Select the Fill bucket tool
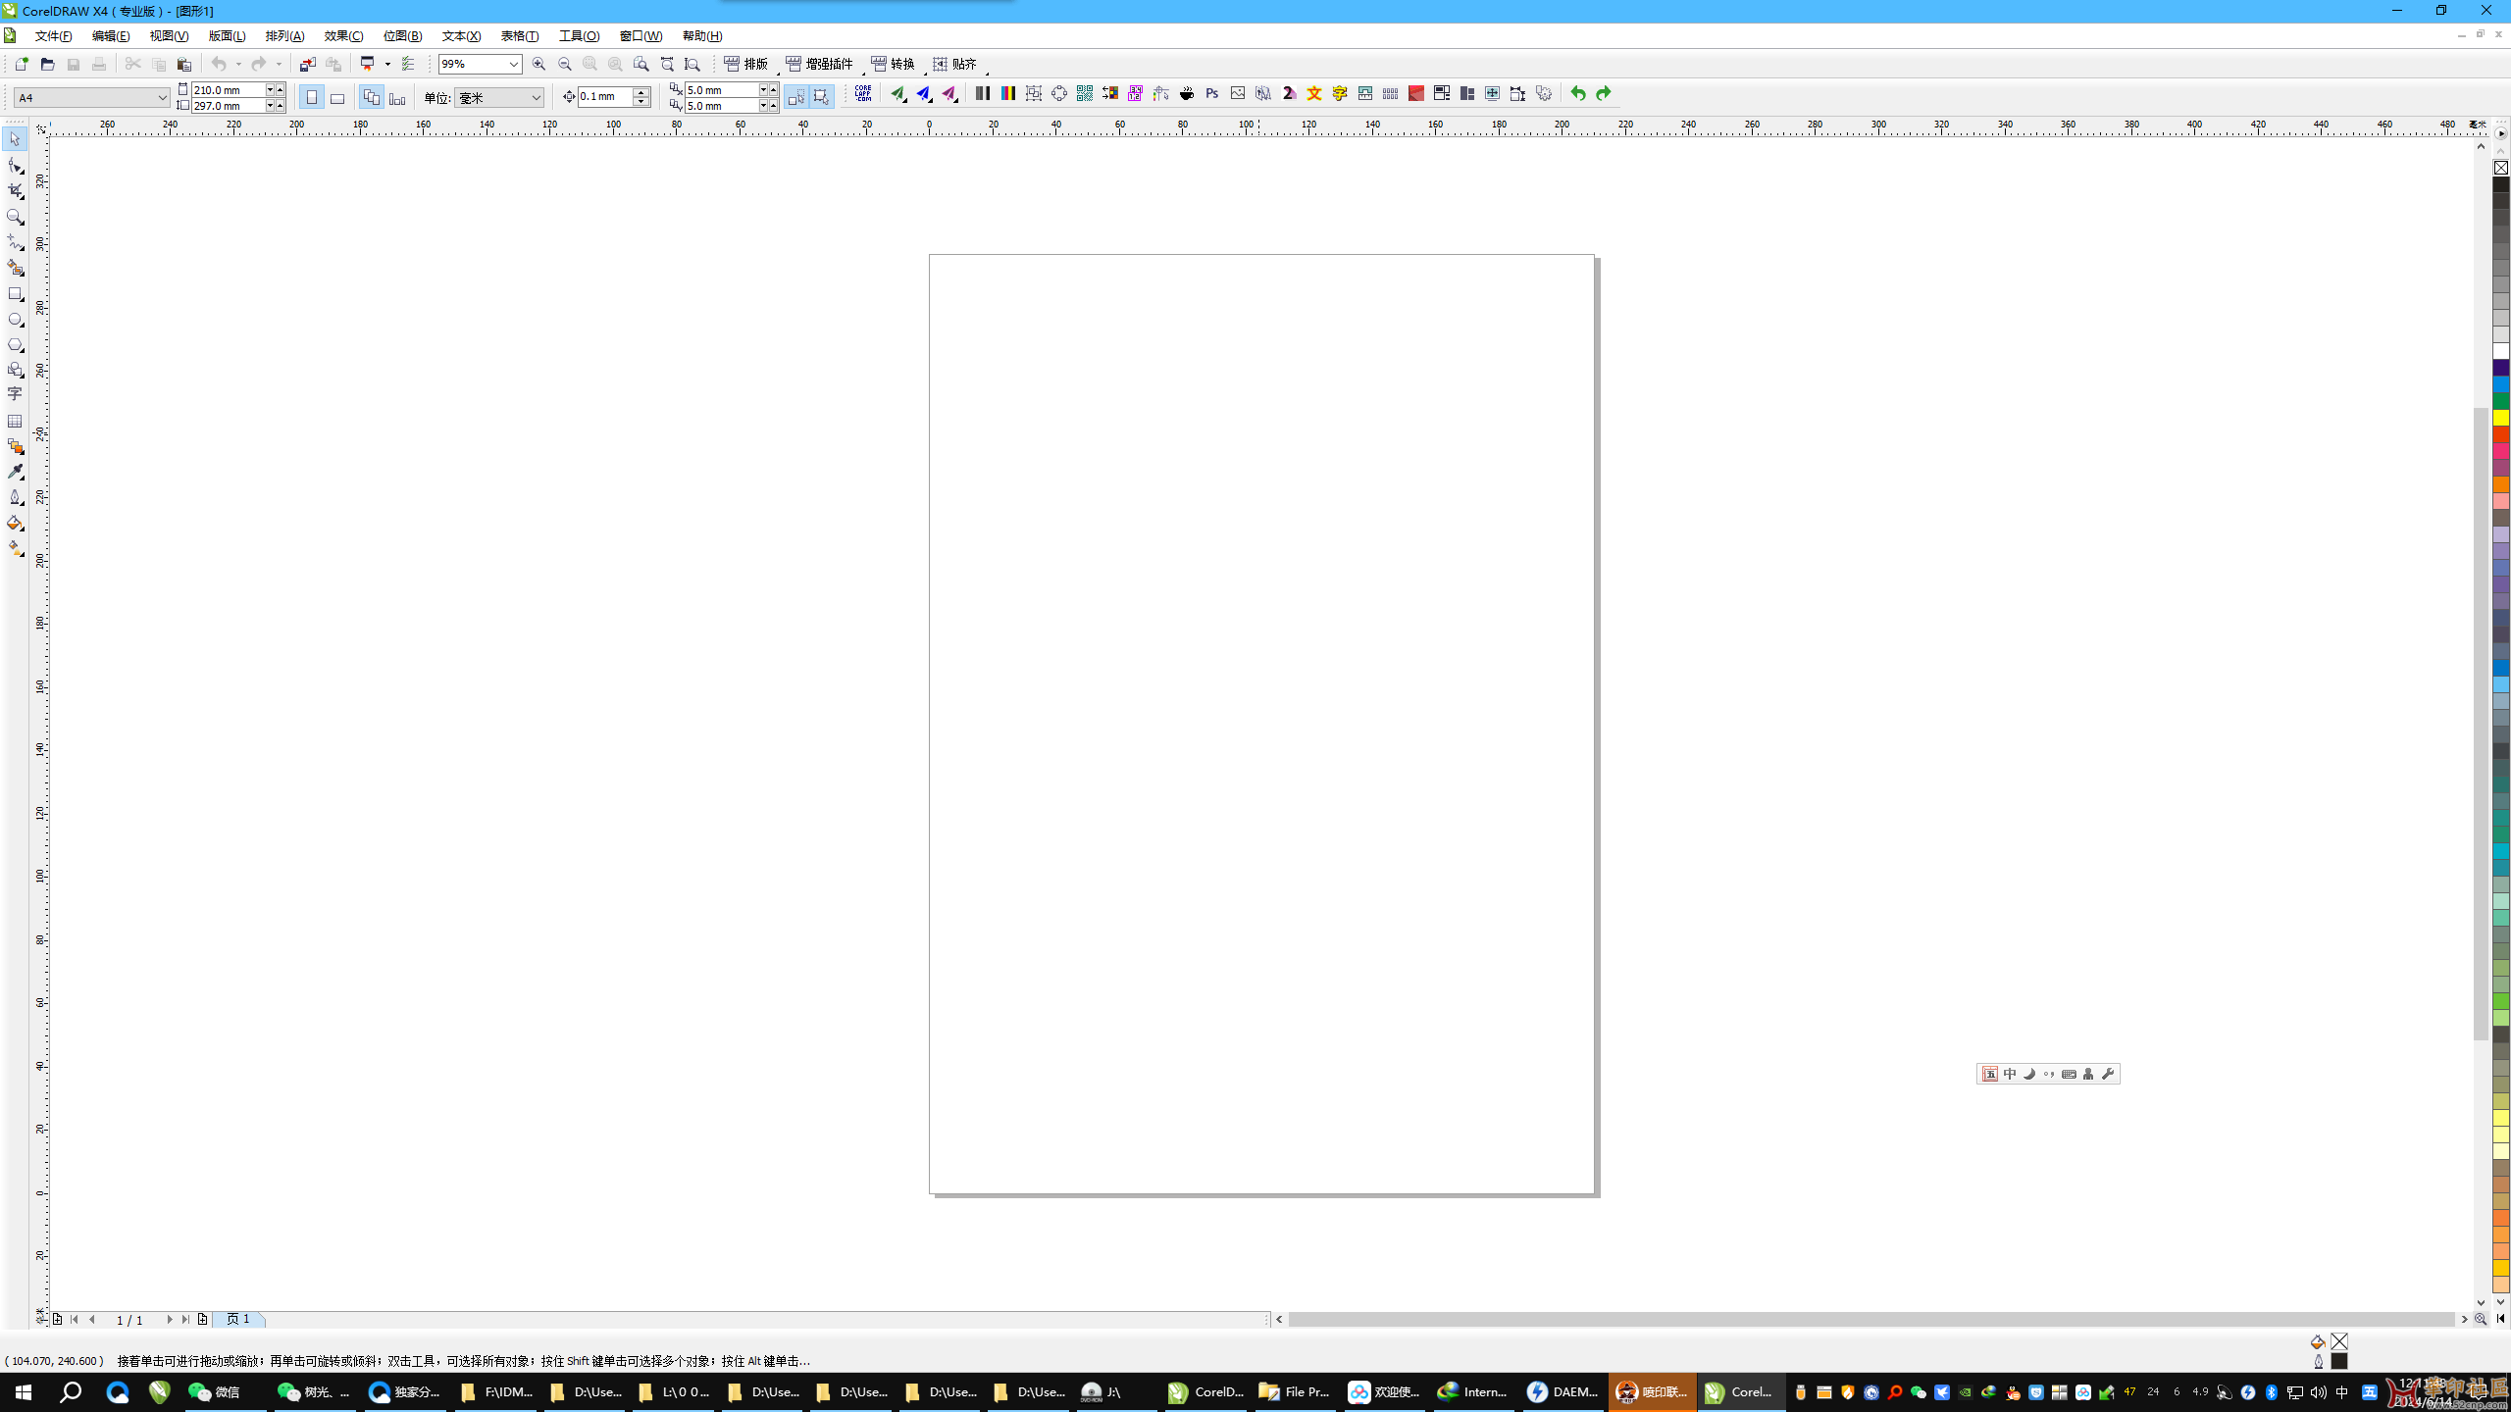 pyautogui.click(x=15, y=523)
